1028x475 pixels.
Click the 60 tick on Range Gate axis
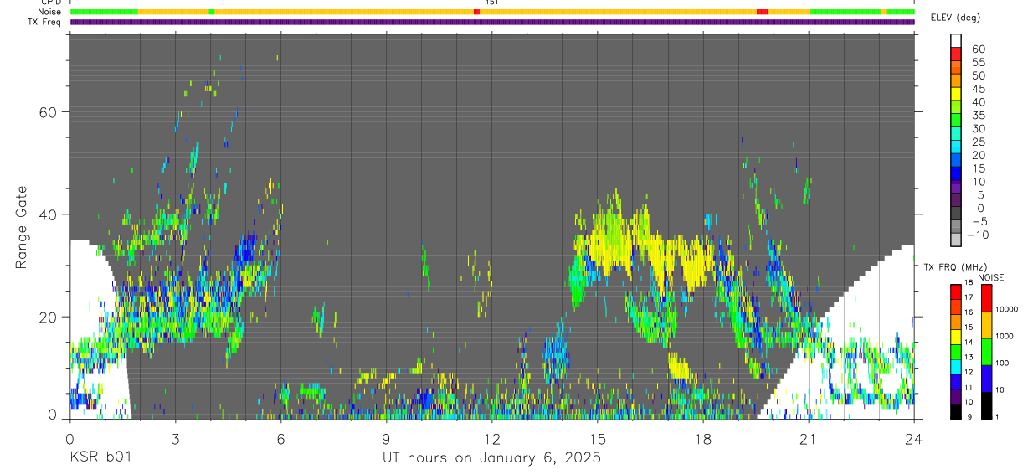coord(49,112)
